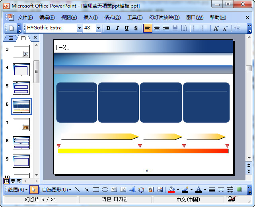Choose the Select Objects arrow tool
The width and height of the screenshot is (255, 207).
click(x=34, y=190)
